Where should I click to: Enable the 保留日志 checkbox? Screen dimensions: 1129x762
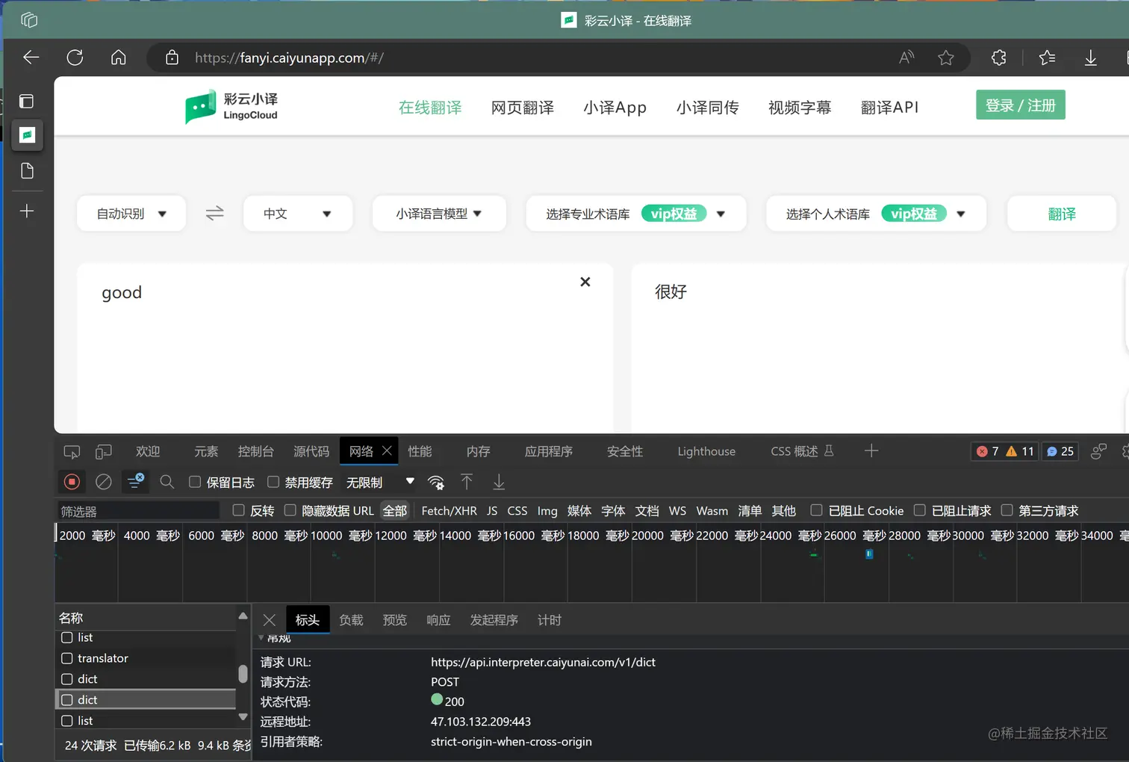[195, 482]
